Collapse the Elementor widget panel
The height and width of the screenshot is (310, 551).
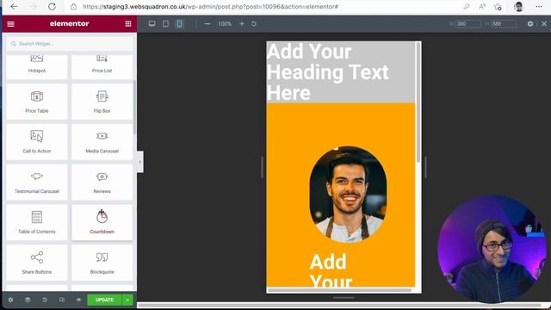pyautogui.click(x=139, y=162)
